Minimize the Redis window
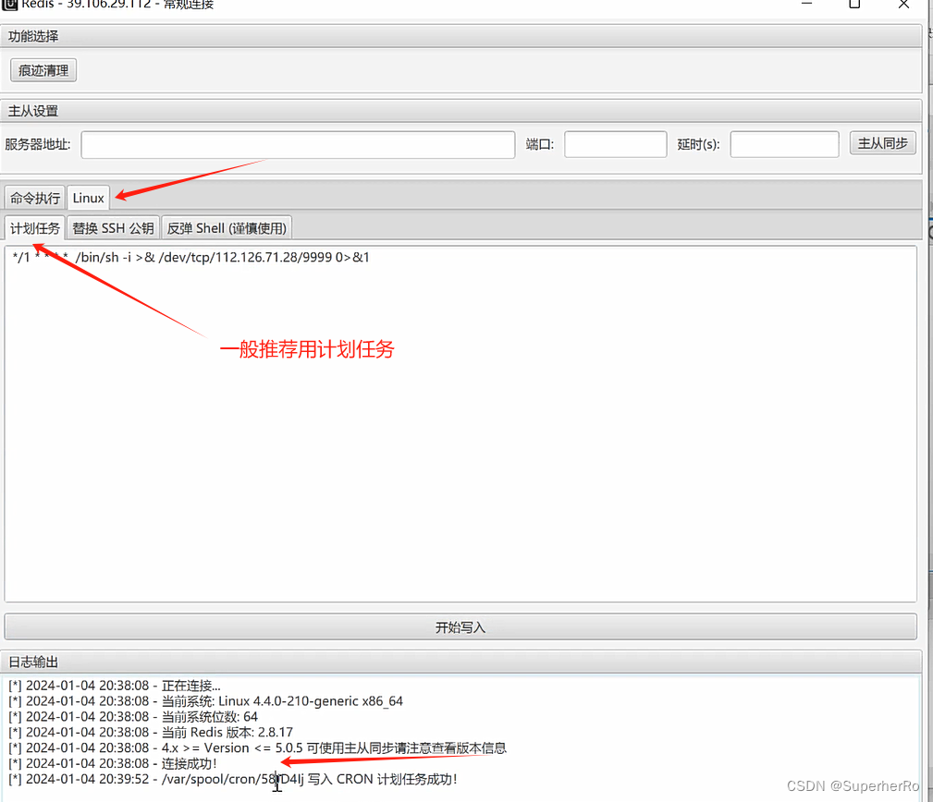The height and width of the screenshot is (802, 933). click(807, 5)
